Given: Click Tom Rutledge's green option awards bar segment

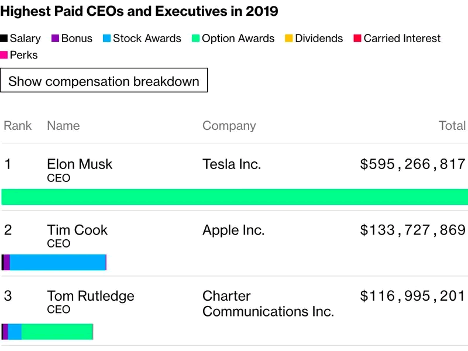Looking at the screenshot, I should (57, 332).
